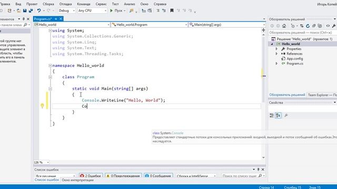Click the Solution Explorer search field
The width and height of the screenshot is (337, 189).
302,33
